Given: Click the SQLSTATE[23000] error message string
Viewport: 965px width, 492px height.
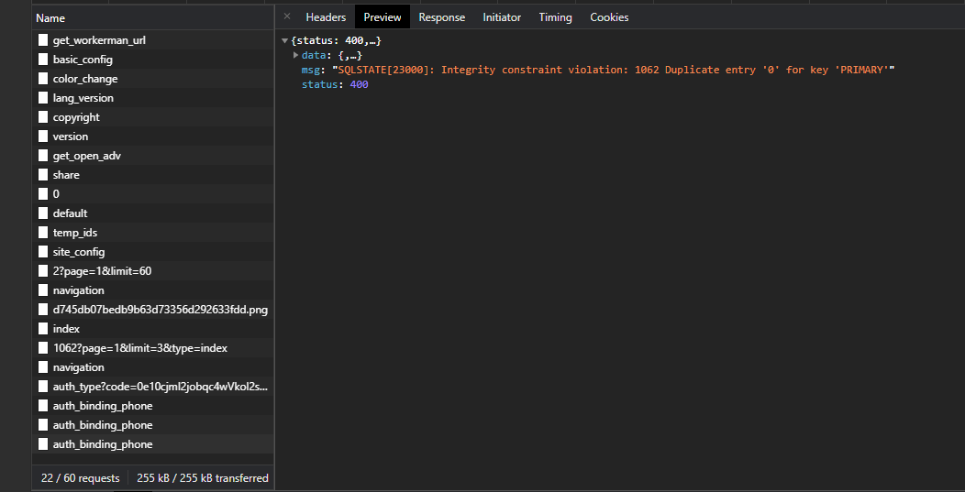Looking at the screenshot, I should click(x=613, y=71).
